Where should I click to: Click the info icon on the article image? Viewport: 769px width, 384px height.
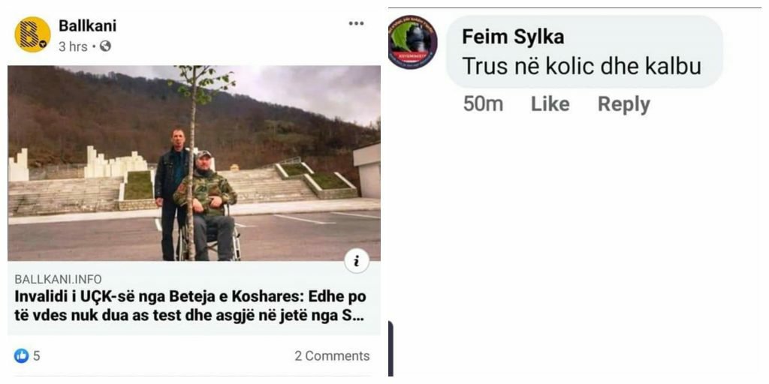(357, 261)
